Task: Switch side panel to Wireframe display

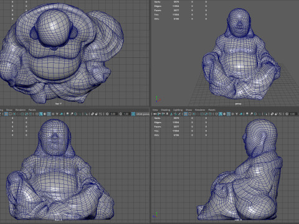Action: pyautogui.click(x=216, y=114)
